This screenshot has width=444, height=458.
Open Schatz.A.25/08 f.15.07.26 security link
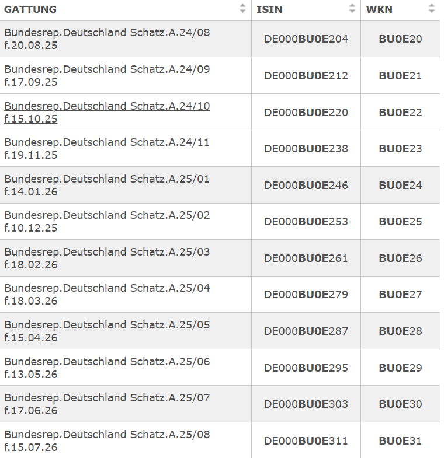pos(107,440)
